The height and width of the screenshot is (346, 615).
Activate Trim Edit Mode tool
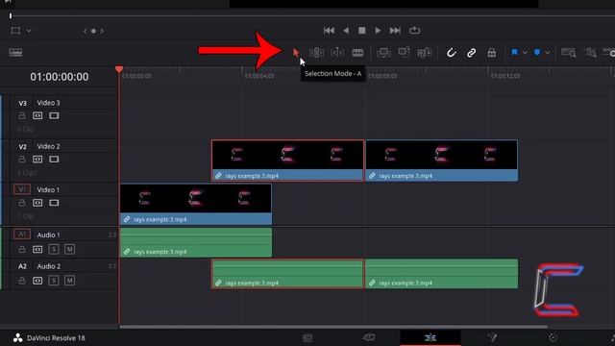pyautogui.click(x=316, y=53)
